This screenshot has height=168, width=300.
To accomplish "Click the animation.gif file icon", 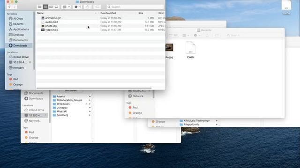I will [43, 18].
